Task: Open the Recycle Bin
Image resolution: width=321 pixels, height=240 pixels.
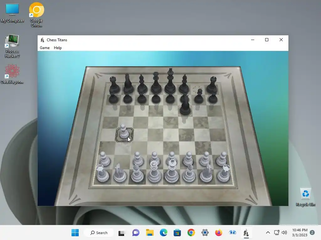Action: click(305, 197)
